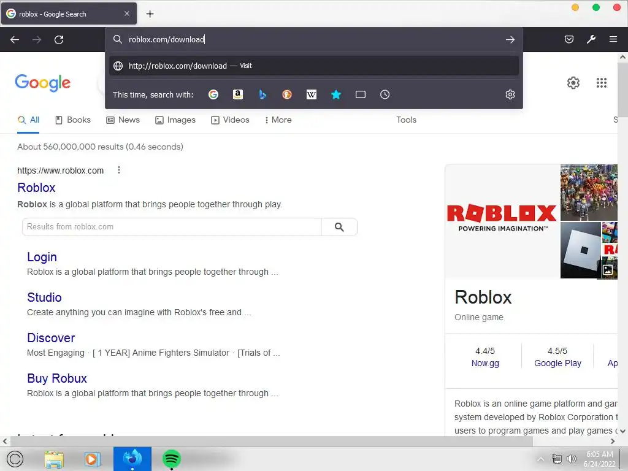Close the roblox Google Search tab
The image size is (628, 471).
coord(127,13)
